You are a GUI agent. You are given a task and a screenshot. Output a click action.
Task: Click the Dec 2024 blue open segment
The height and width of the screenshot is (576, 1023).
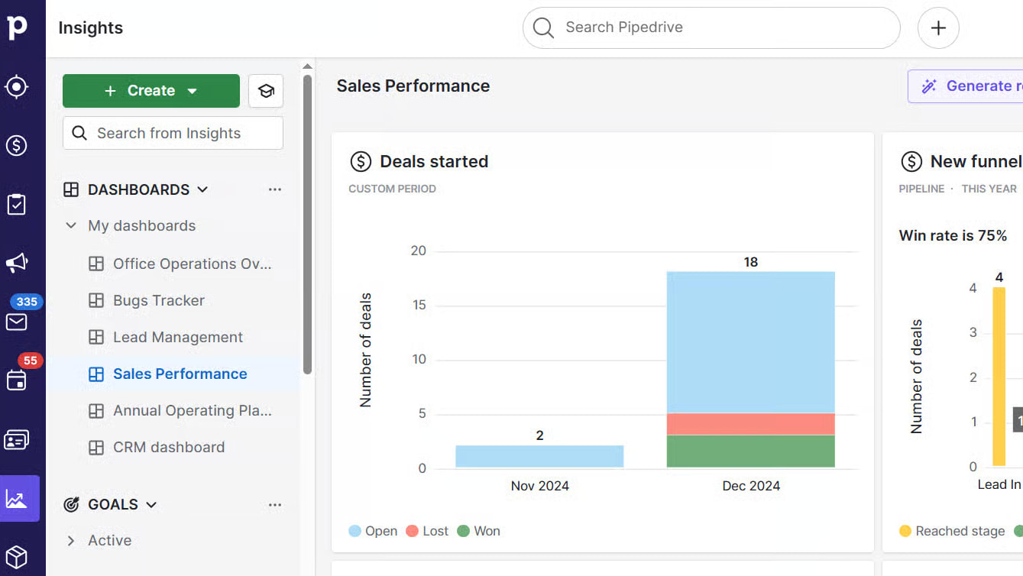[x=751, y=342]
